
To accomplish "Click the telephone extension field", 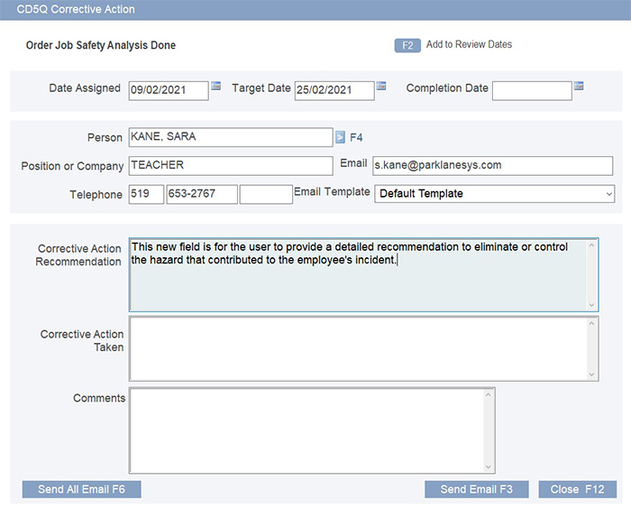I will click(x=266, y=195).
